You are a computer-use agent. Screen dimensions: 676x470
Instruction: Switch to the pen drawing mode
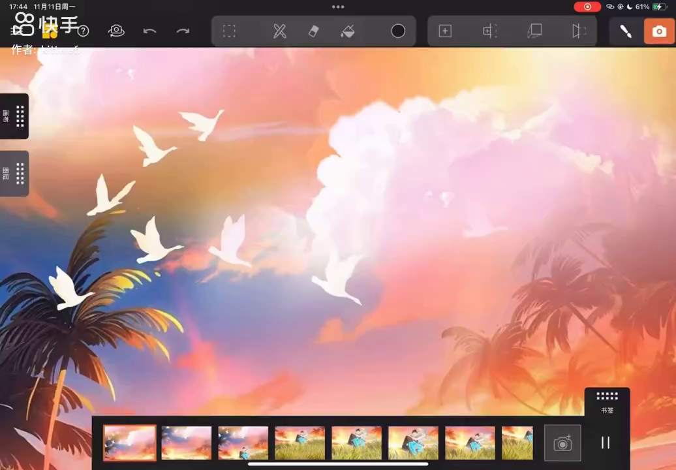(625, 31)
